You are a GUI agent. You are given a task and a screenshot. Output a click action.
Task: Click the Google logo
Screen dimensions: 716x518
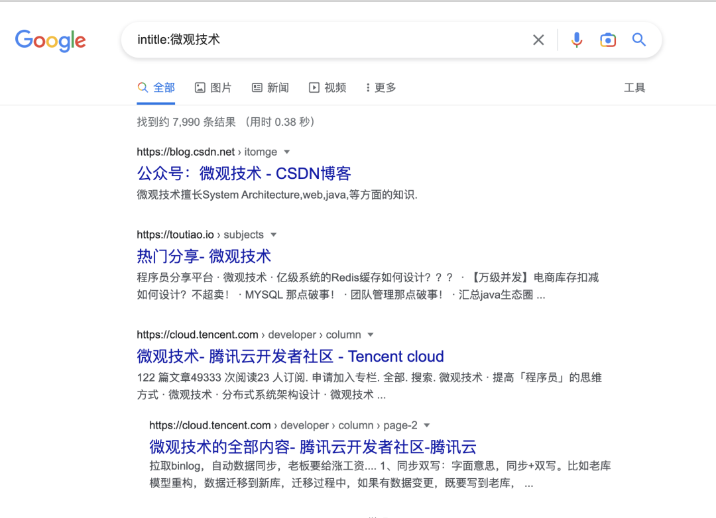click(50, 40)
